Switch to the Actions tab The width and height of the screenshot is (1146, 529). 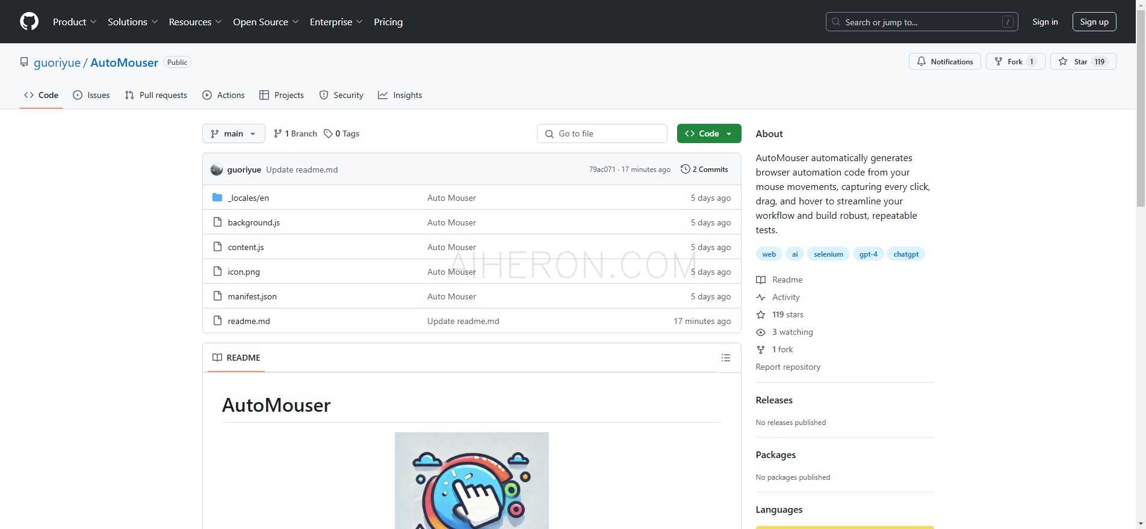tap(223, 95)
